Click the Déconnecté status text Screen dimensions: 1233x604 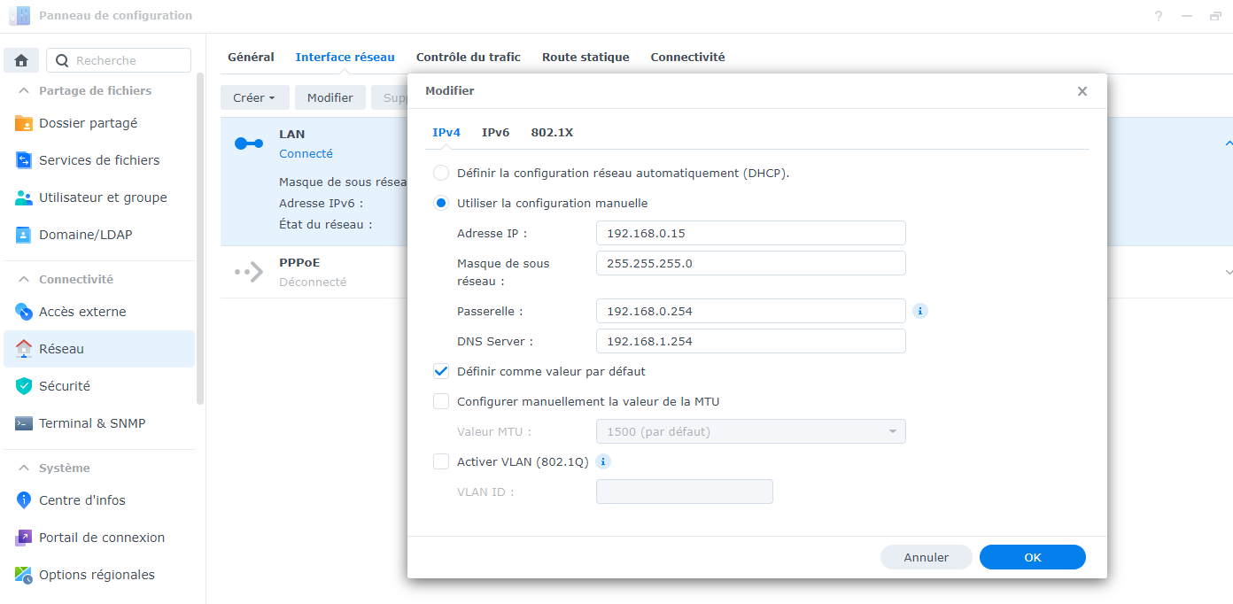pos(313,282)
